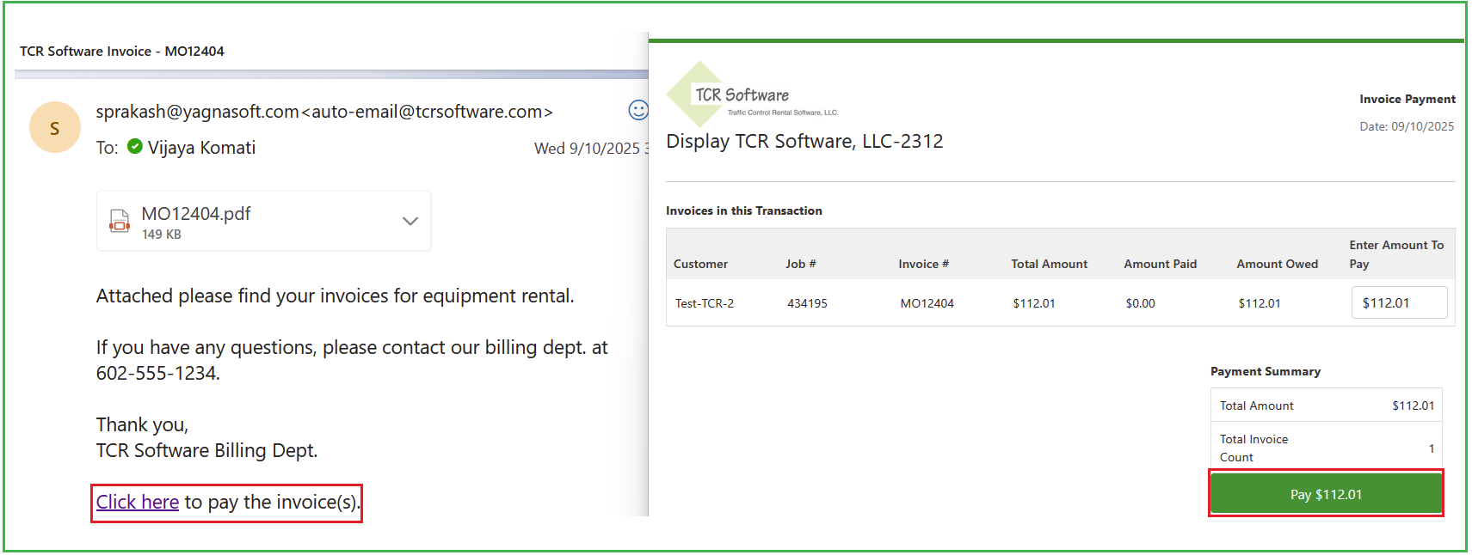
Task: Click the 149 KB attachment size
Action: 162,235
